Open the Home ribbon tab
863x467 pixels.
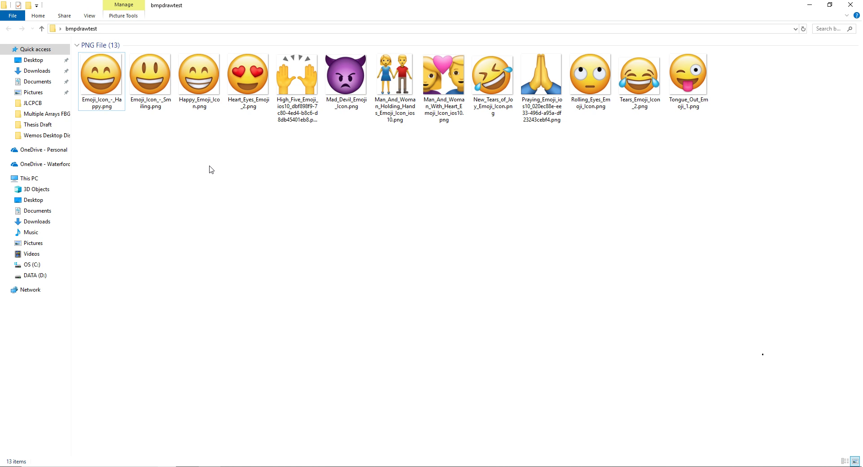tap(38, 16)
